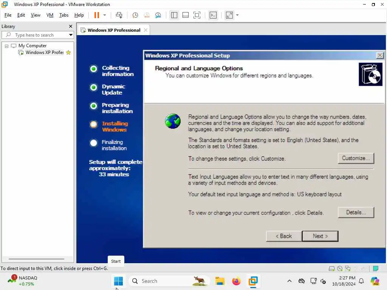Screen dimensions: 387x290
Task: Click the VMware Workstation taskbar icon
Action: (x=253, y=281)
